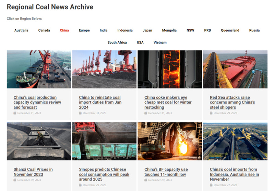Open the Indonesia region news
The height and width of the screenshot is (191, 274).
pyautogui.click(x=125, y=30)
